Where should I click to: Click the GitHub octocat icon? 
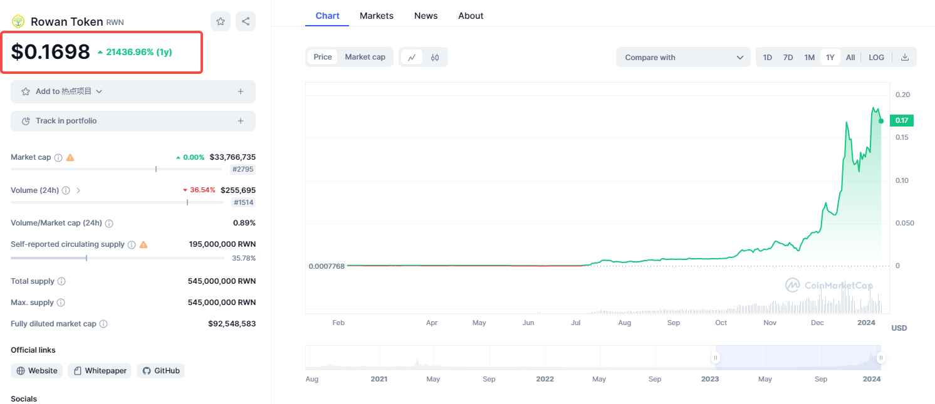coord(147,371)
